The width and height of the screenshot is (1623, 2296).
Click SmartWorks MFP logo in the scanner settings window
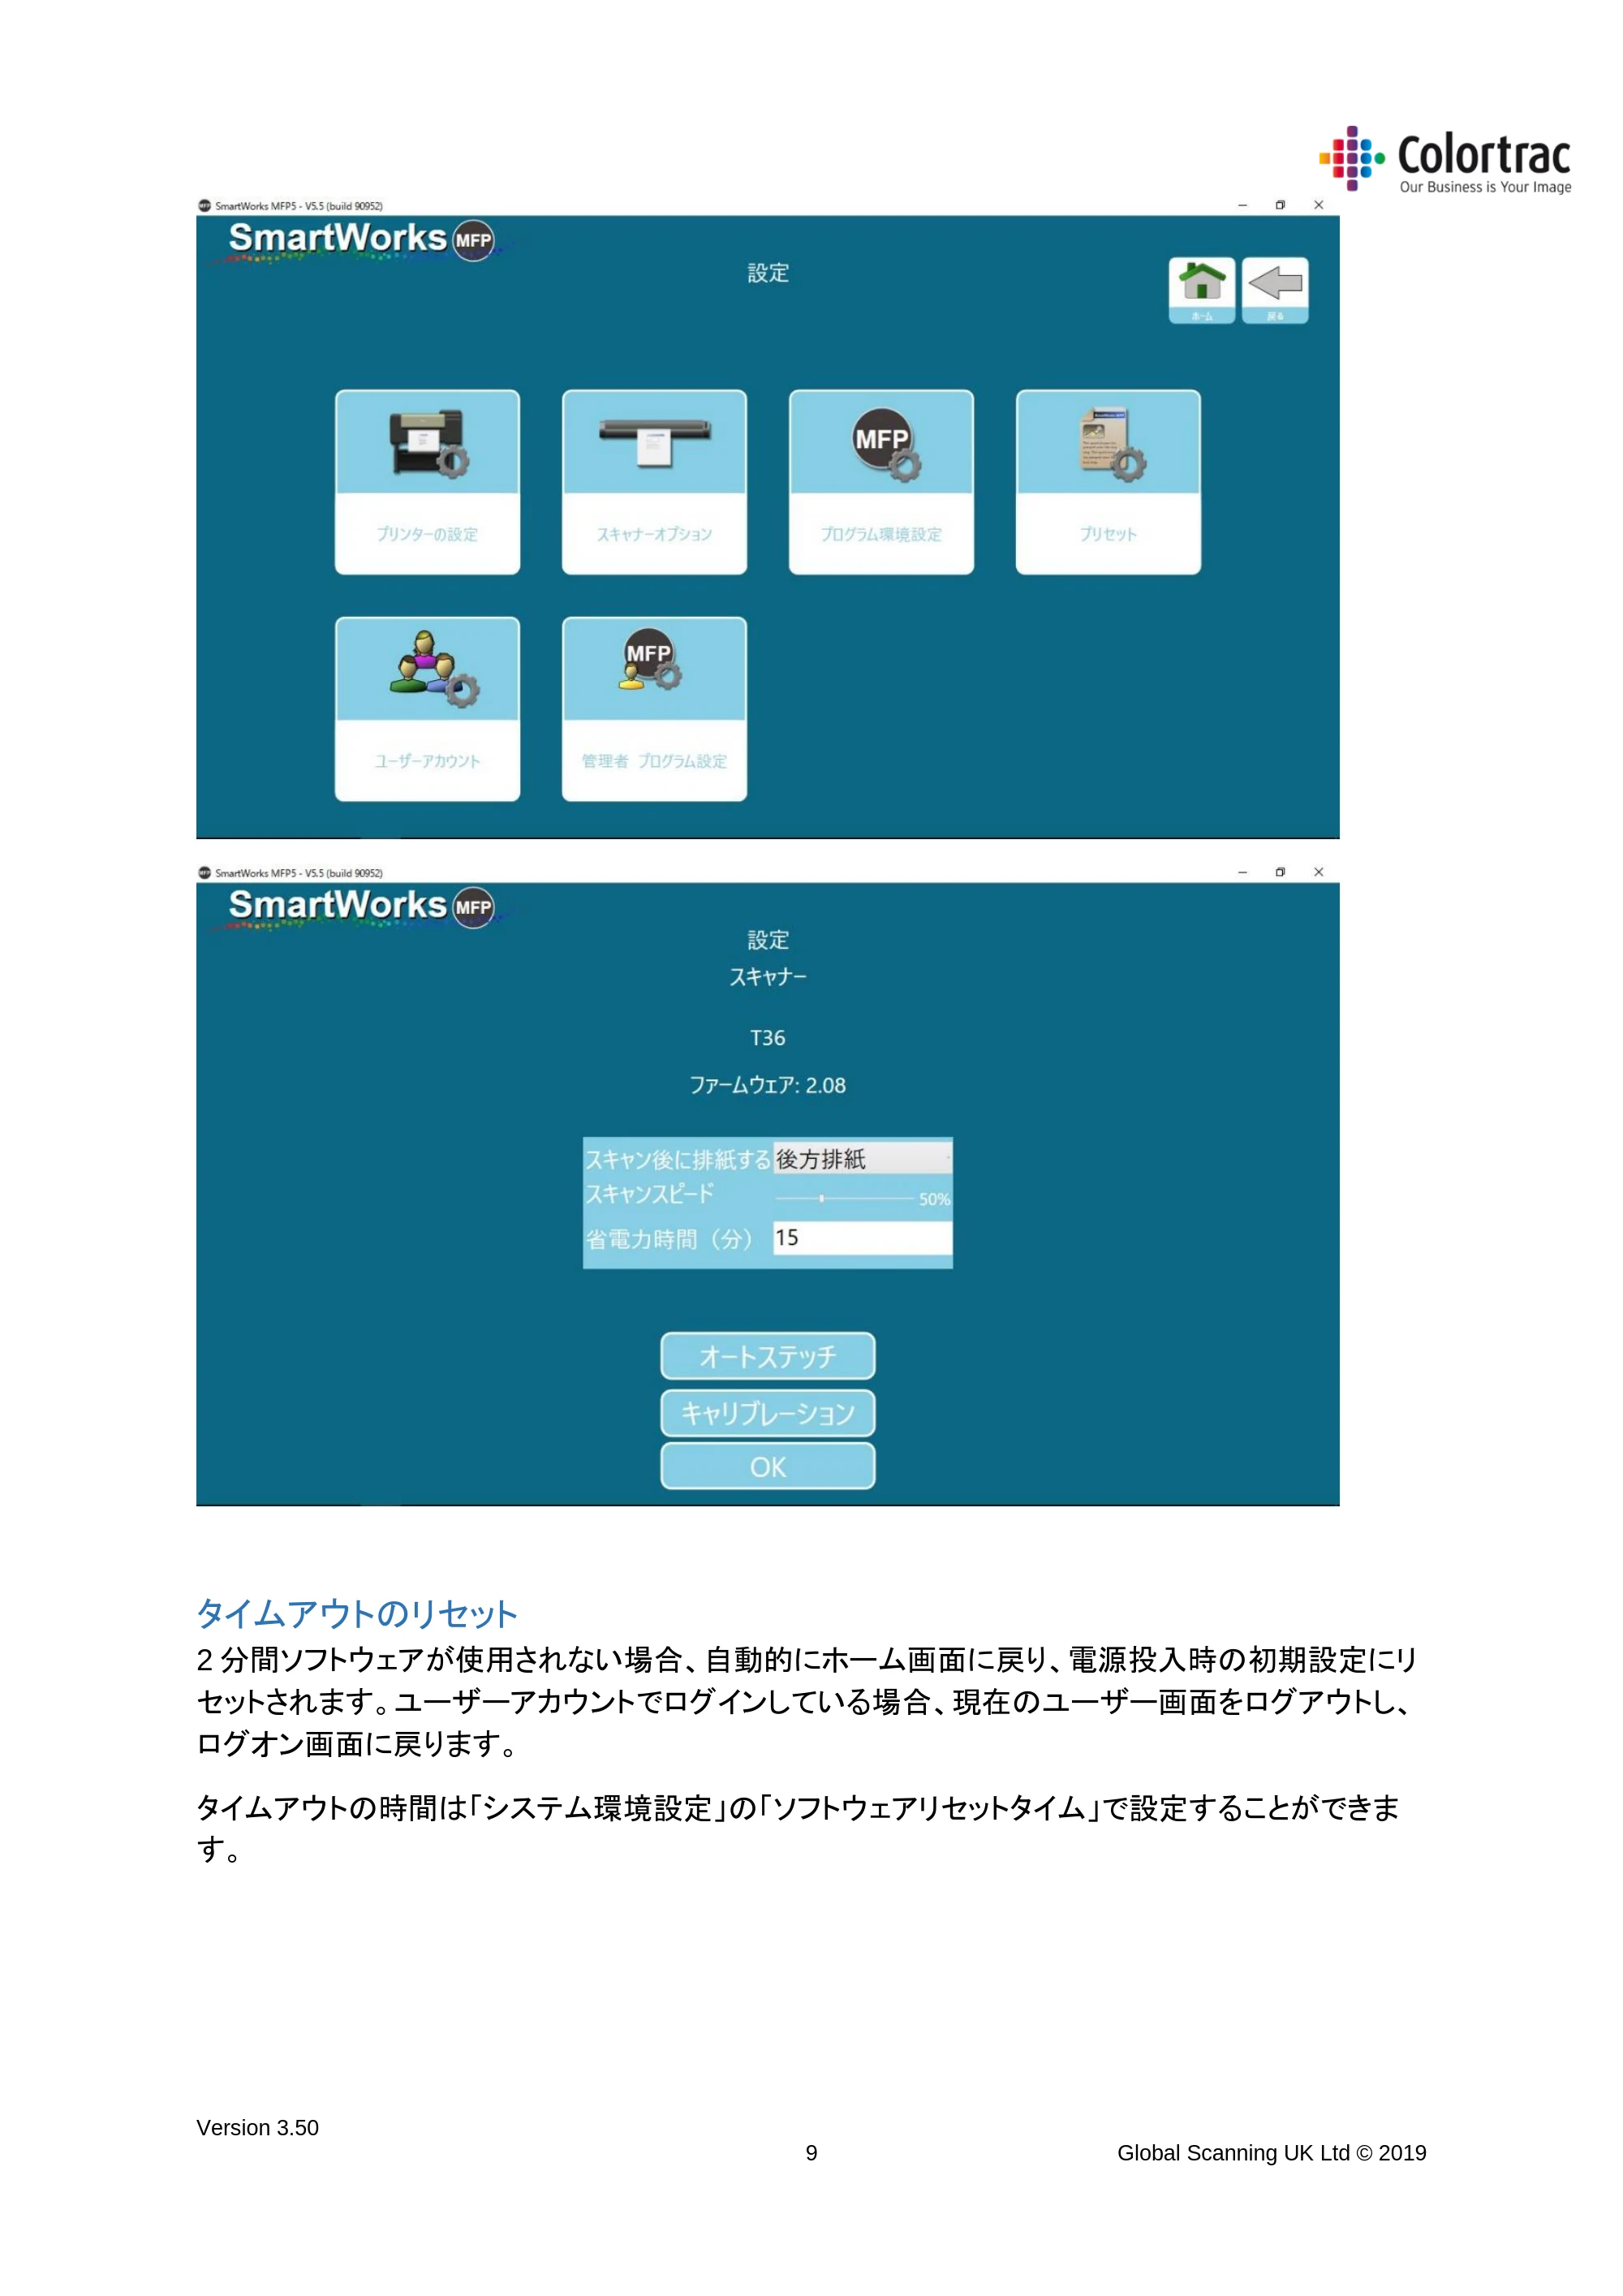point(360,908)
